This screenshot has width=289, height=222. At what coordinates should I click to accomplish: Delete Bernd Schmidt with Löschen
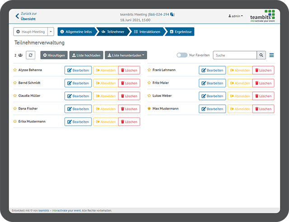129,83
